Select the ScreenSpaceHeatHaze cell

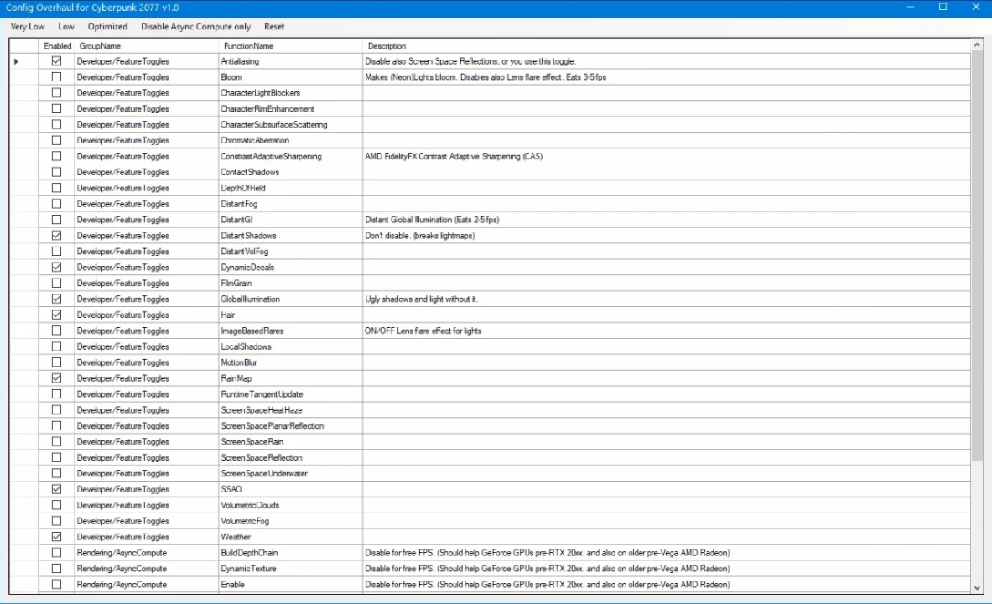click(290, 410)
